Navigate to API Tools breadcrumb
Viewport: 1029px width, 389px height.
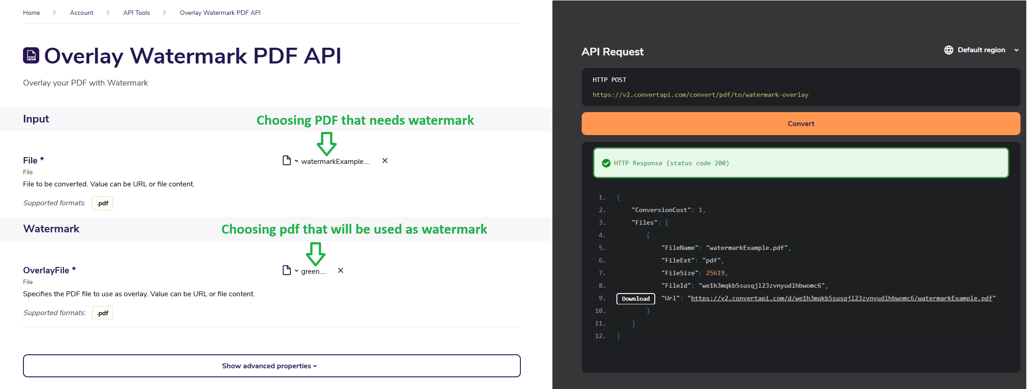coord(137,13)
